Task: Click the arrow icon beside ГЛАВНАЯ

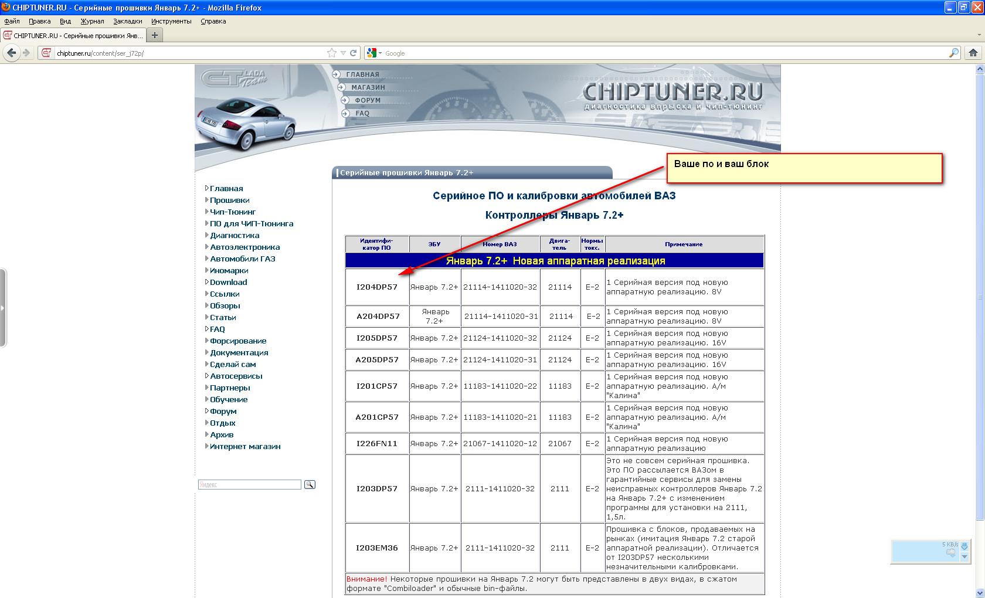Action: click(336, 74)
